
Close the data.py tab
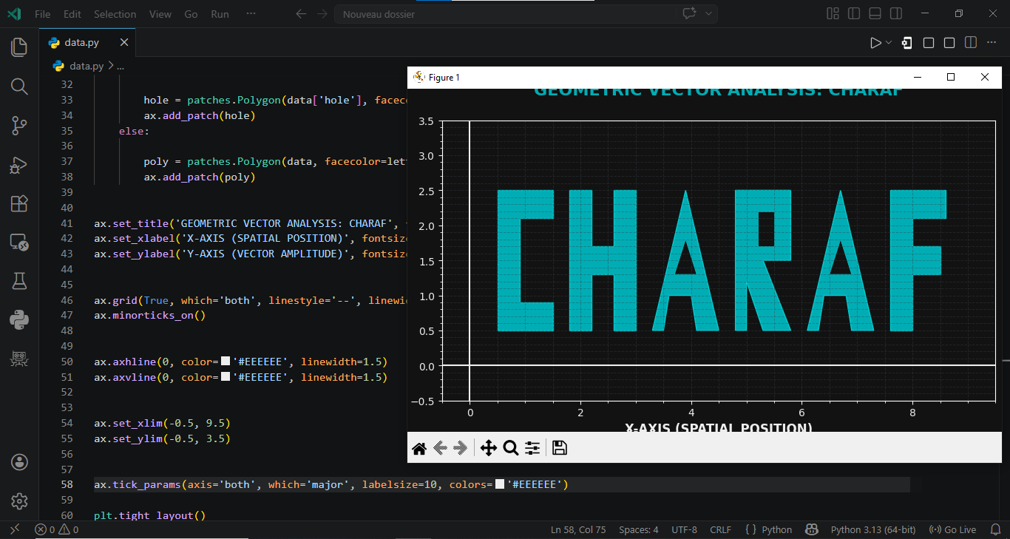[x=123, y=43]
